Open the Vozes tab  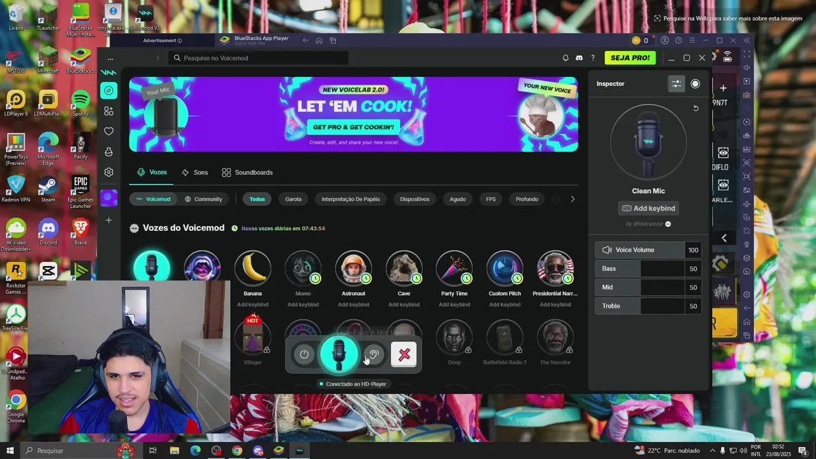152,172
